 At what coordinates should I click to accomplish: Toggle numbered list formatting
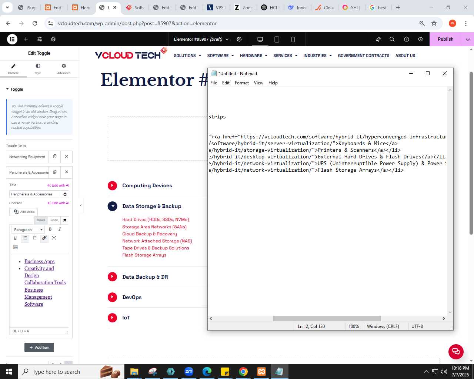click(34, 238)
